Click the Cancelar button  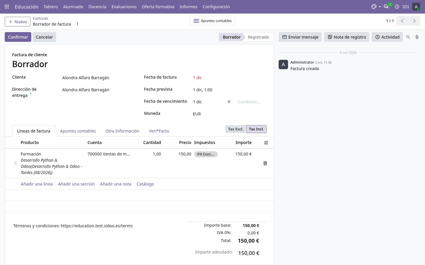(44, 37)
